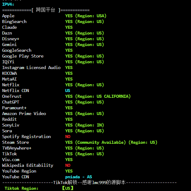Select the SonyLiv row label
The image size is (191, 191).
click(x=11, y=125)
